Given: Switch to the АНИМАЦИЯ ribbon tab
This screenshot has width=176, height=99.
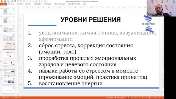Looking at the screenshot, I should pos(47,4).
